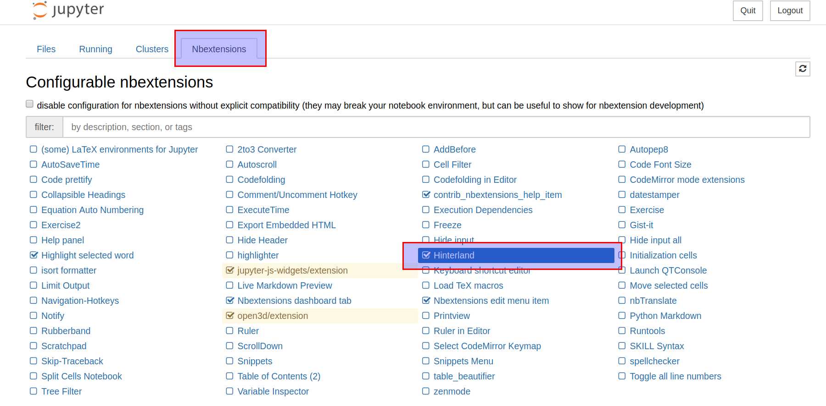Disable the Highlight selected word checkbox
826x406 pixels.
(x=33, y=255)
